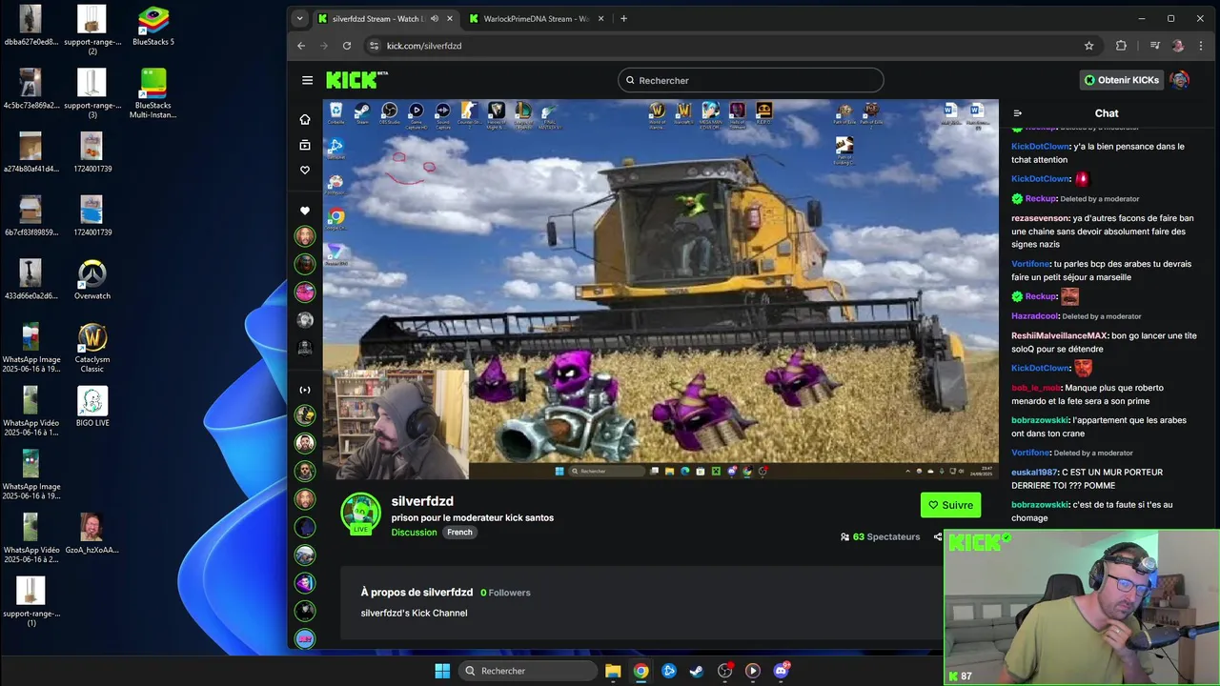
Task: Click the live broadcast icon in sidebar
Action: (x=305, y=390)
